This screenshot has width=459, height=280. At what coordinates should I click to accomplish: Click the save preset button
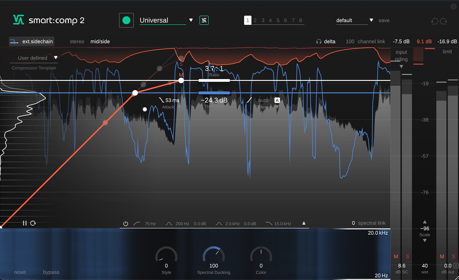pyautogui.click(x=384, y=20)
